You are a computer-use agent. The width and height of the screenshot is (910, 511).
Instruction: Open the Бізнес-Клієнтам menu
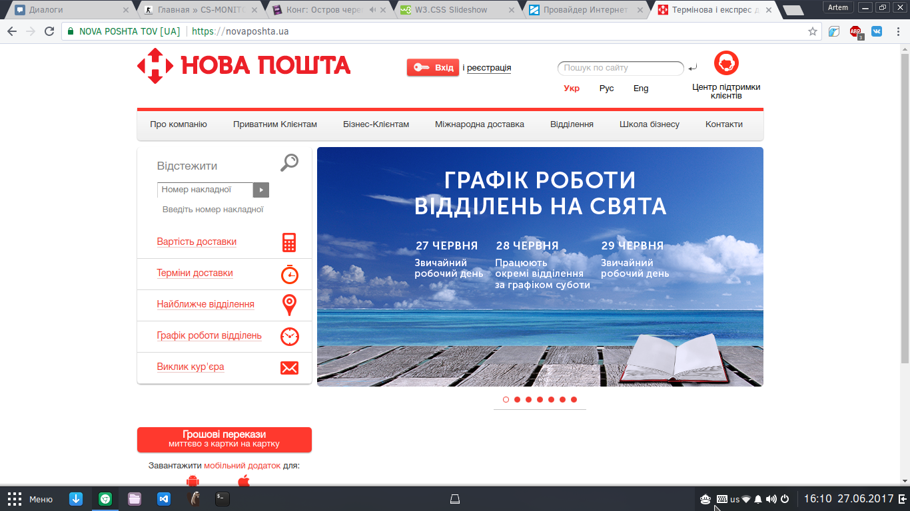[x=376, y=124]
